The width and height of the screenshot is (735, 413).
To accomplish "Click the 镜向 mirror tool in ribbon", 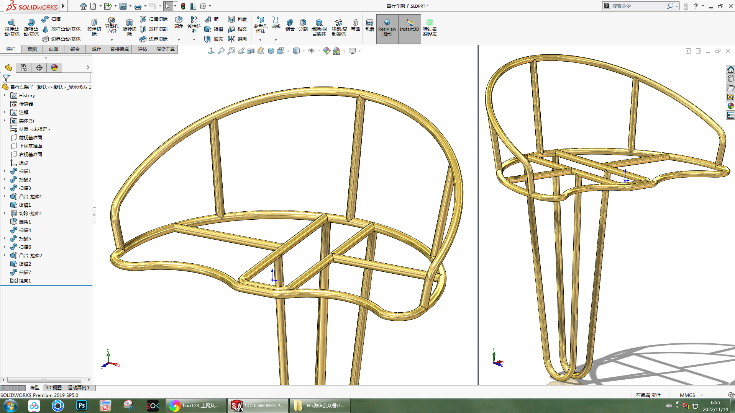I will click(x=238, y=39).
